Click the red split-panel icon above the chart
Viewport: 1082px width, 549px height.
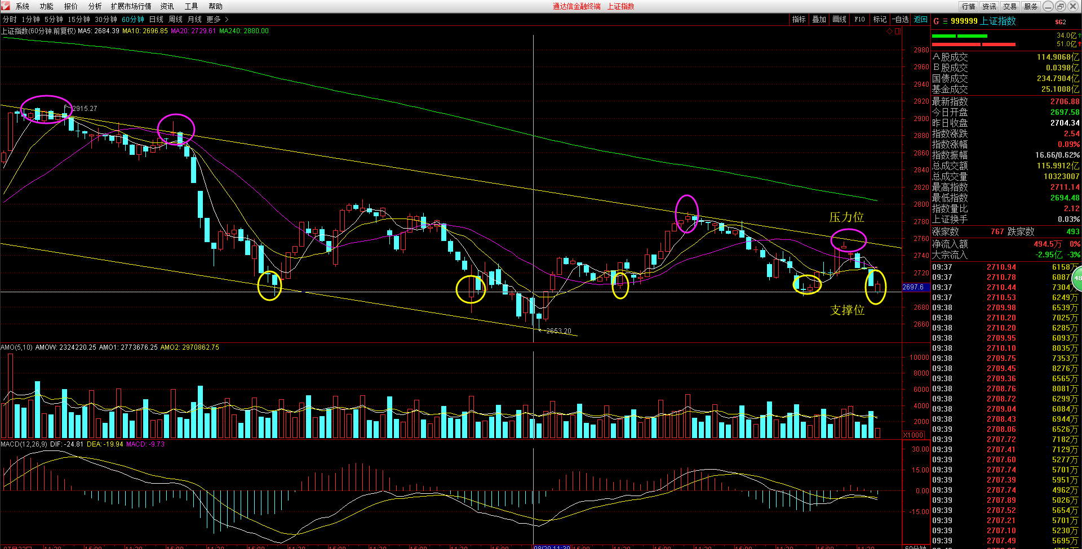click(x=898, y=32)
